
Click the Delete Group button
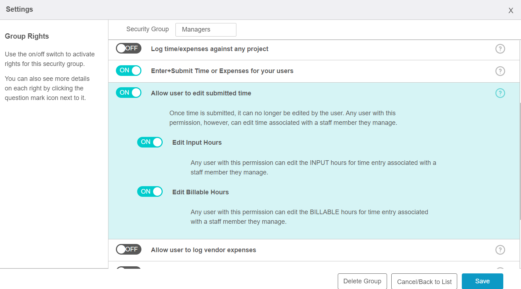(x=362, y=281)
